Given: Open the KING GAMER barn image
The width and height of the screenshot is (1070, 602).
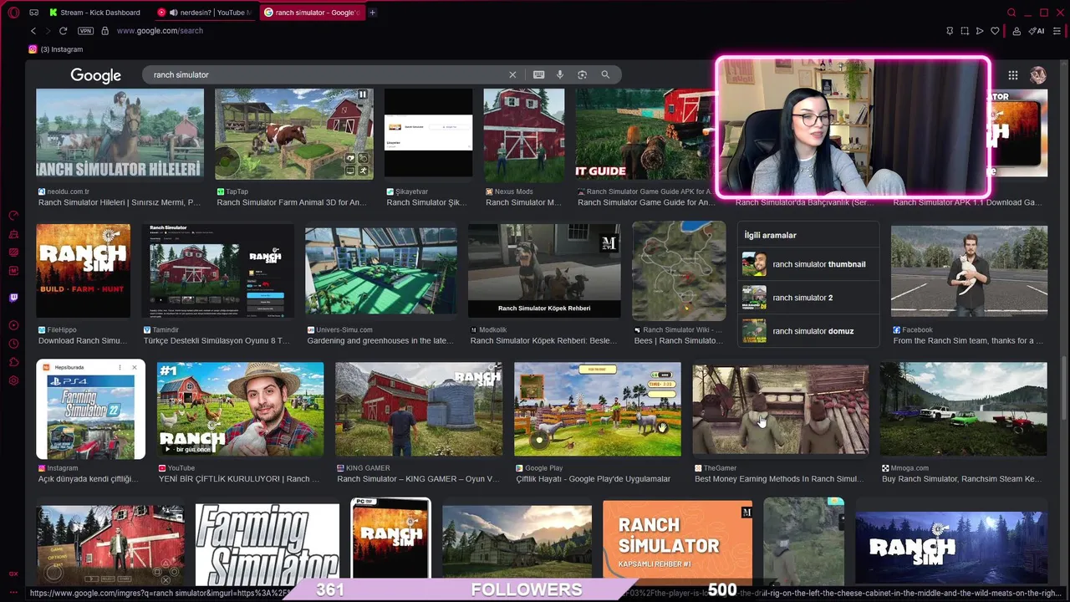Looking at the screenshot, I should 419,410.
